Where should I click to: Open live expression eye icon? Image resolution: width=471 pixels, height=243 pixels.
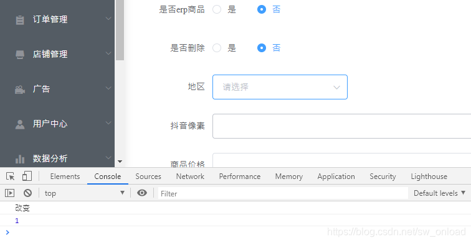tap(142, 193)
